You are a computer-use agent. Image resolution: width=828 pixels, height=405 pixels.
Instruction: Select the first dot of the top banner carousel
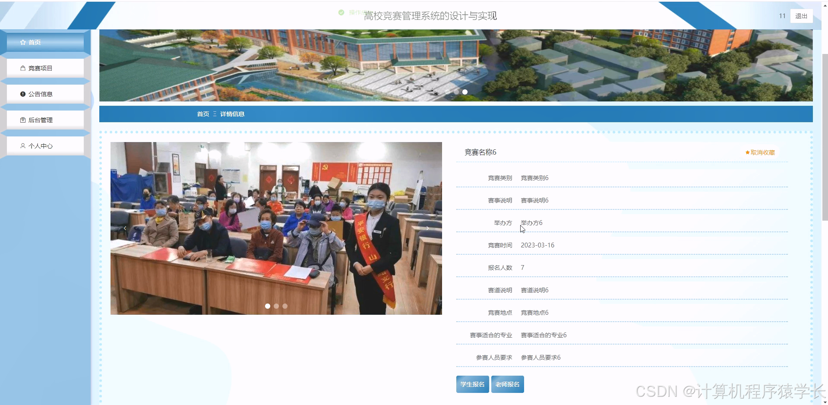(x=447, y=92)
